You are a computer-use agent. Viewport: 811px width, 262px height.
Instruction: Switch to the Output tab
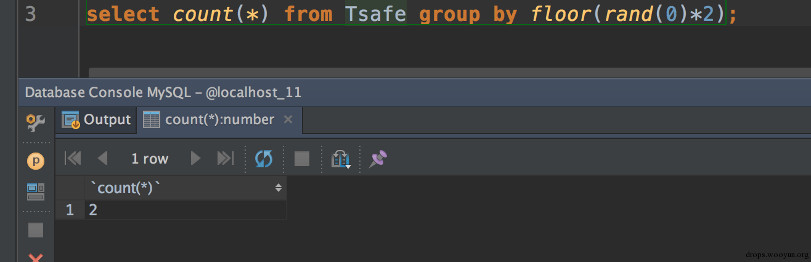click(97, 120)
